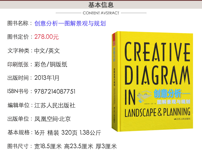Click the 图书尺寸 label
This screenshot has width=202, height=155.
(x=18, y=146)
